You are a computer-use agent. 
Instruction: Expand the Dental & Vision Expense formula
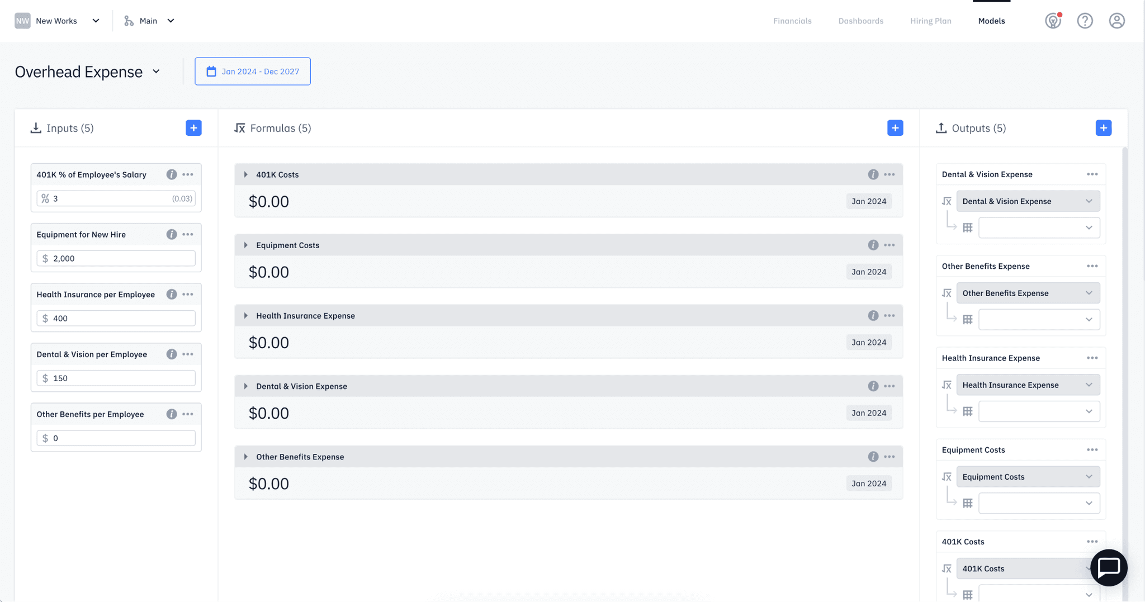[x=246, y=386]
